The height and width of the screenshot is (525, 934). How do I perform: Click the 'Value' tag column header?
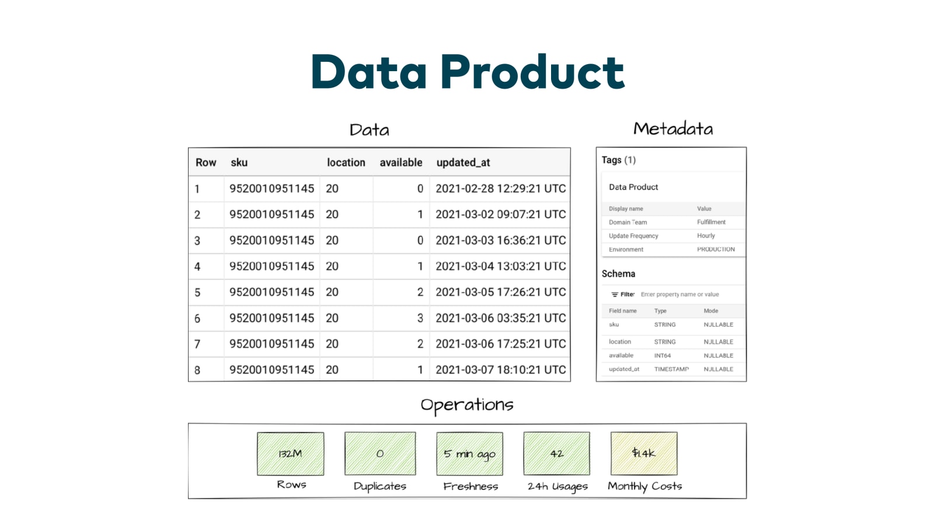704,209
